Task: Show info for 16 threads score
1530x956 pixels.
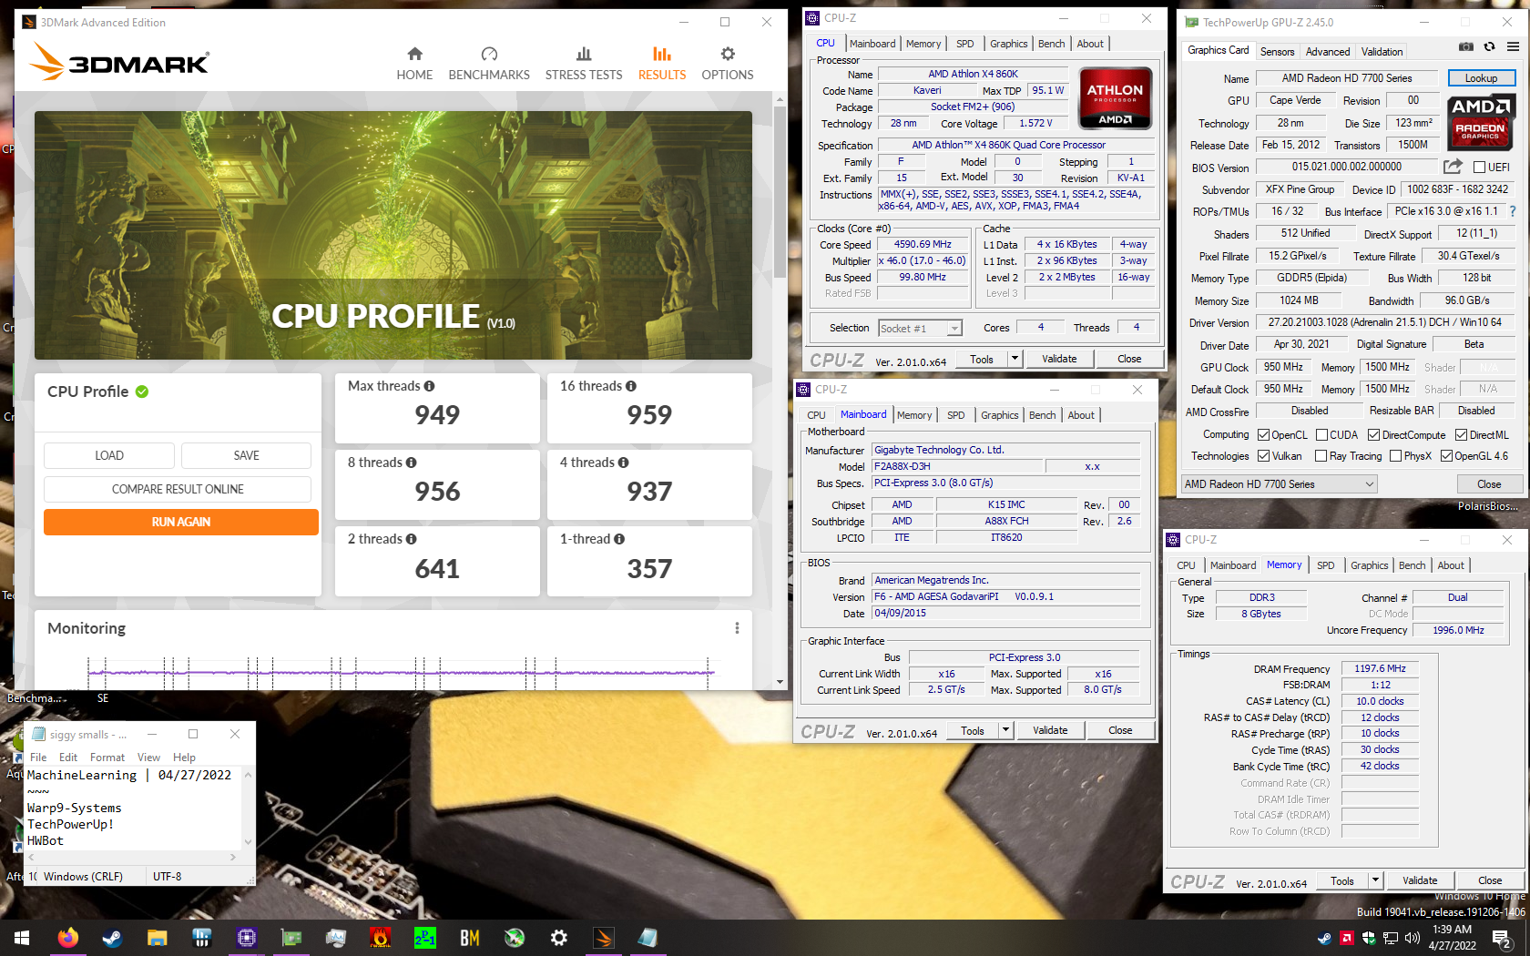Action: [631, 386]
